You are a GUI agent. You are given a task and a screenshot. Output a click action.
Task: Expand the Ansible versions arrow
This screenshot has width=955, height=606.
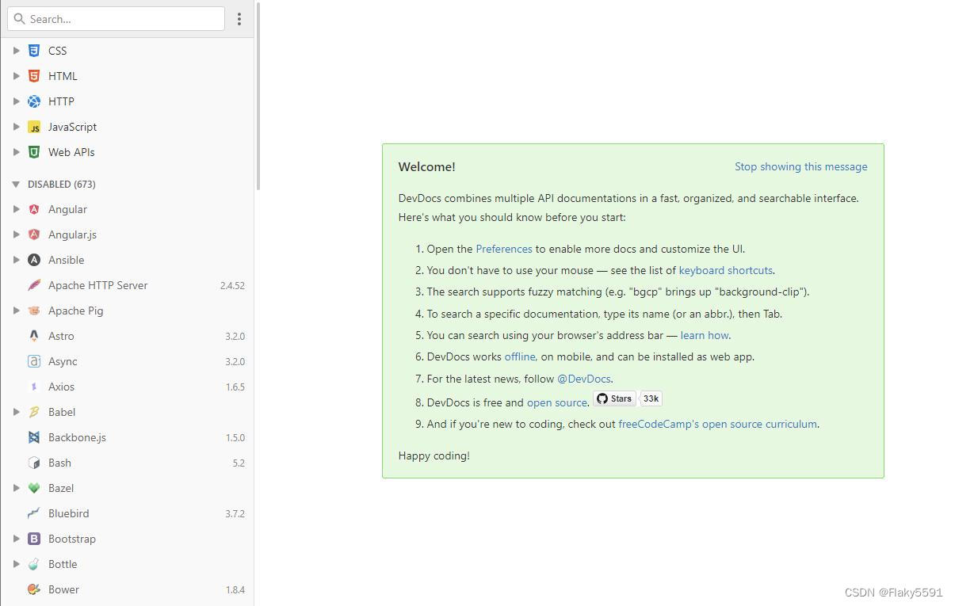[16, 260]
